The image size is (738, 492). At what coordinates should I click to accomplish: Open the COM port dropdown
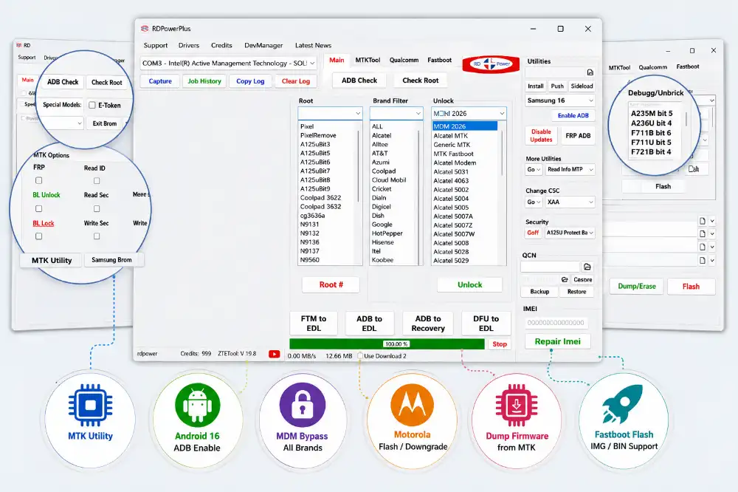(228, 63)
